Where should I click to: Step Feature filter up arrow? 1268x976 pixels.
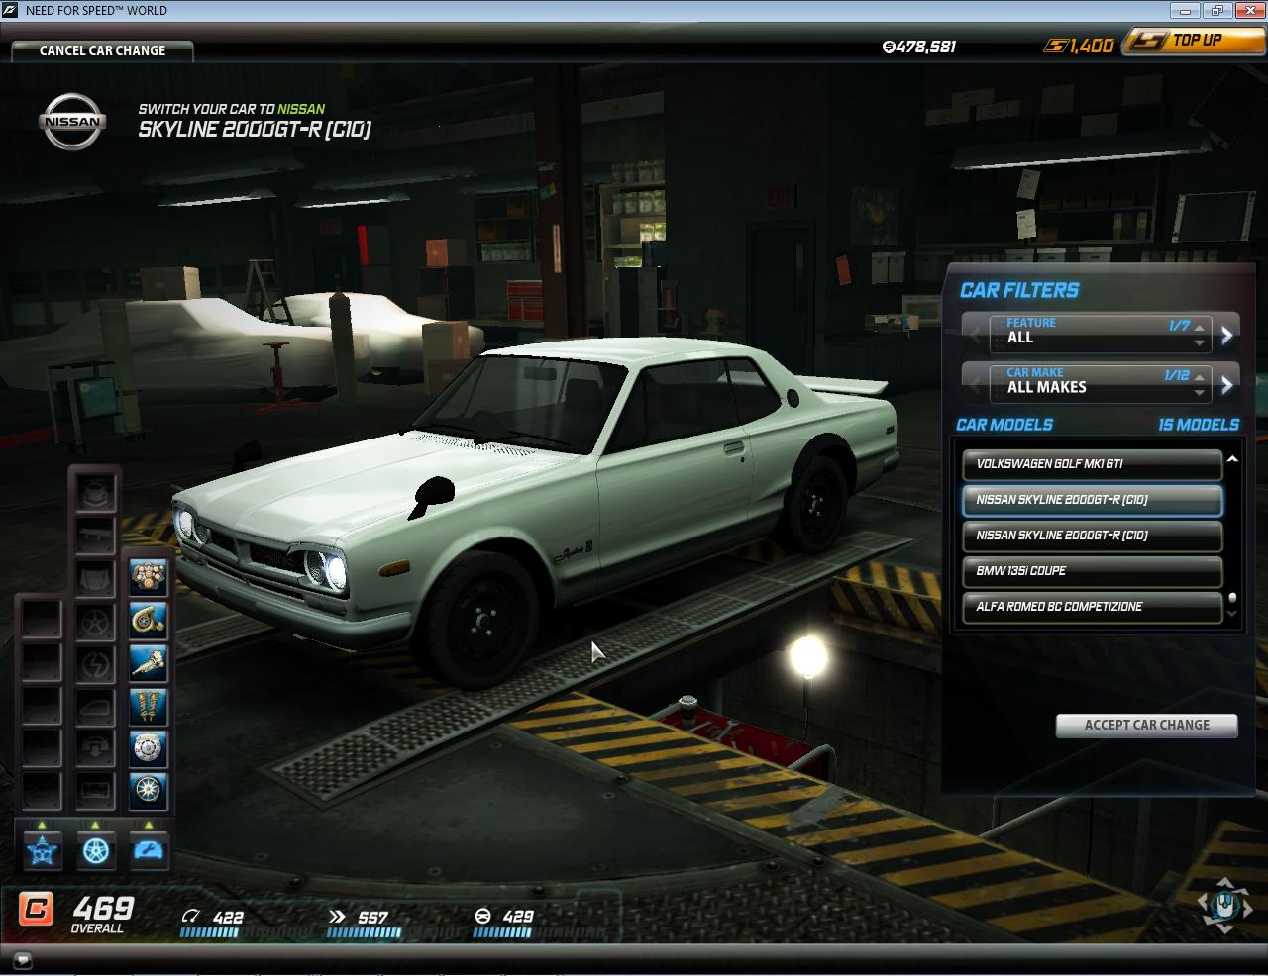coord(1200,327)
